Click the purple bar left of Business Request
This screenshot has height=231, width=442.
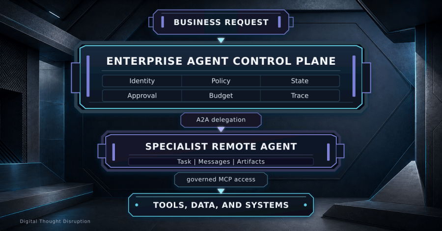[x=163, y=22]
